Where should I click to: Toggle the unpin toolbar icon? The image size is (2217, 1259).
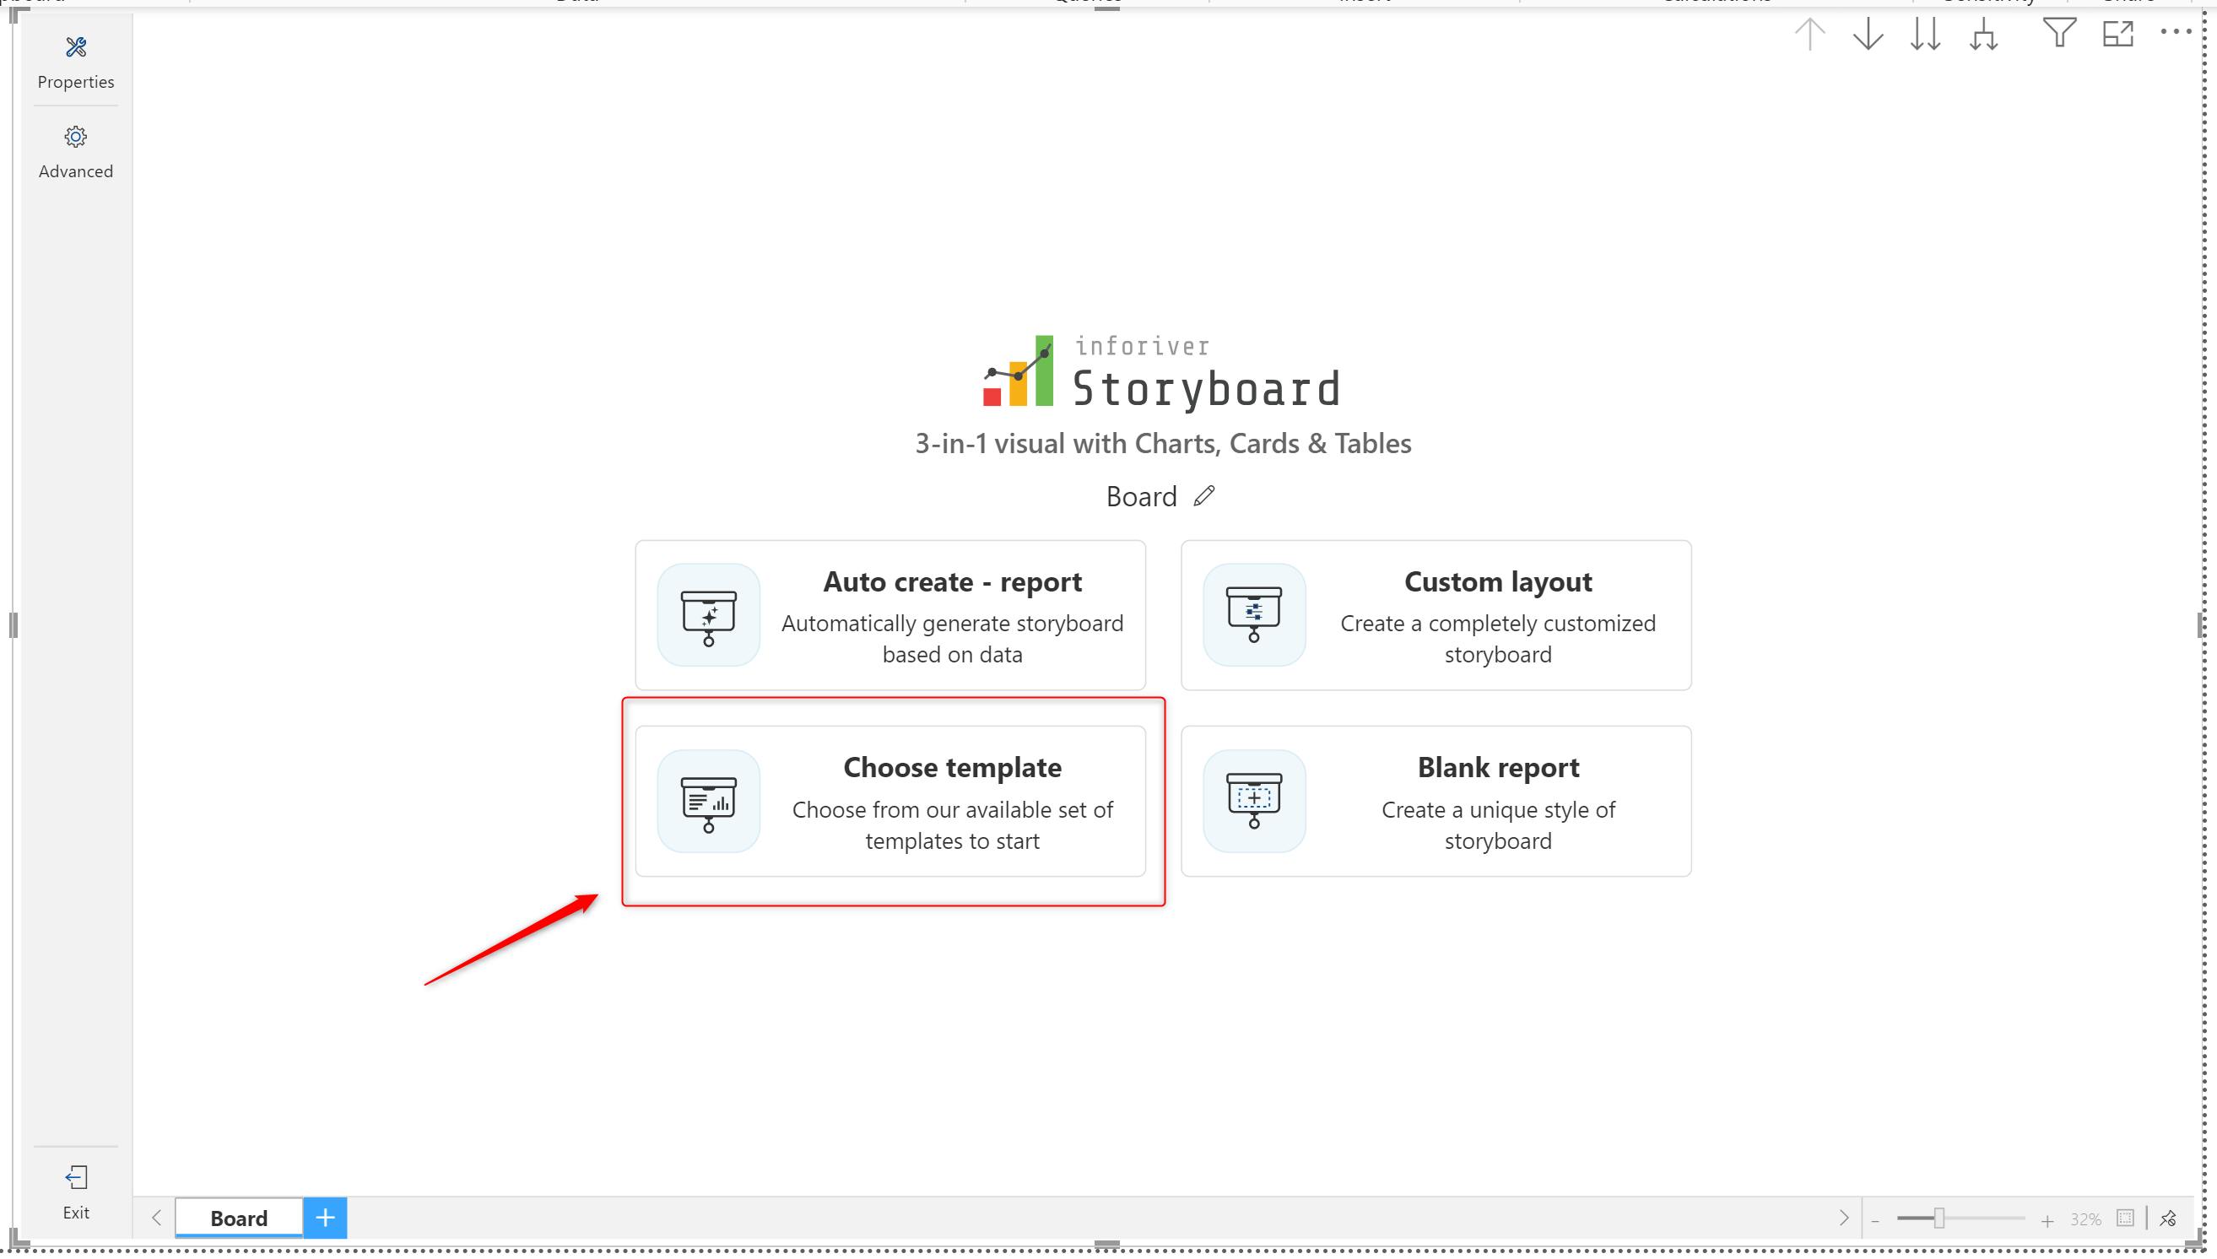(2168, 1218)
